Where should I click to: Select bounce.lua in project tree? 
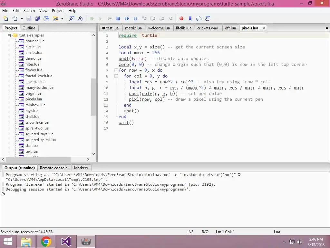[35, 41]
